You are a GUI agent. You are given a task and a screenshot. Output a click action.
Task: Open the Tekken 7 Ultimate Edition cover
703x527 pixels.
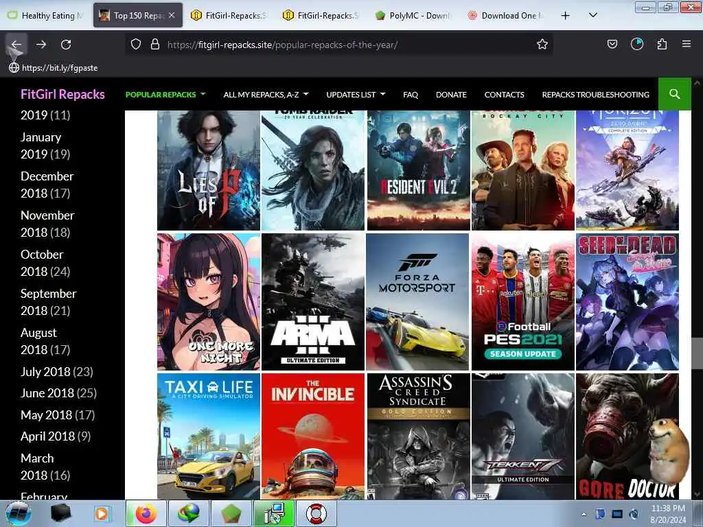[x=522, y=436]
